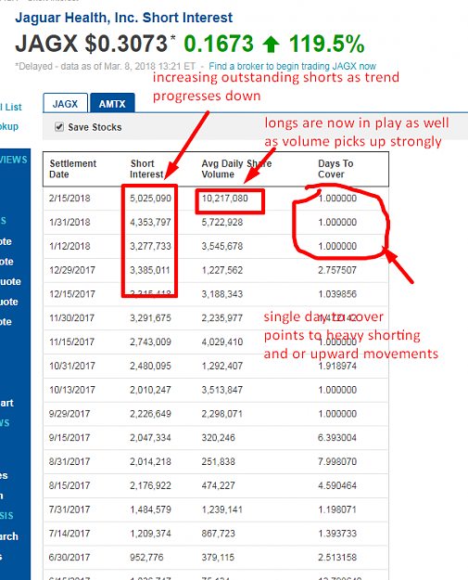The image size is (468, 580).
Task: Select the 2/15/2018 settlement date cell
Action: pos(70,199)
